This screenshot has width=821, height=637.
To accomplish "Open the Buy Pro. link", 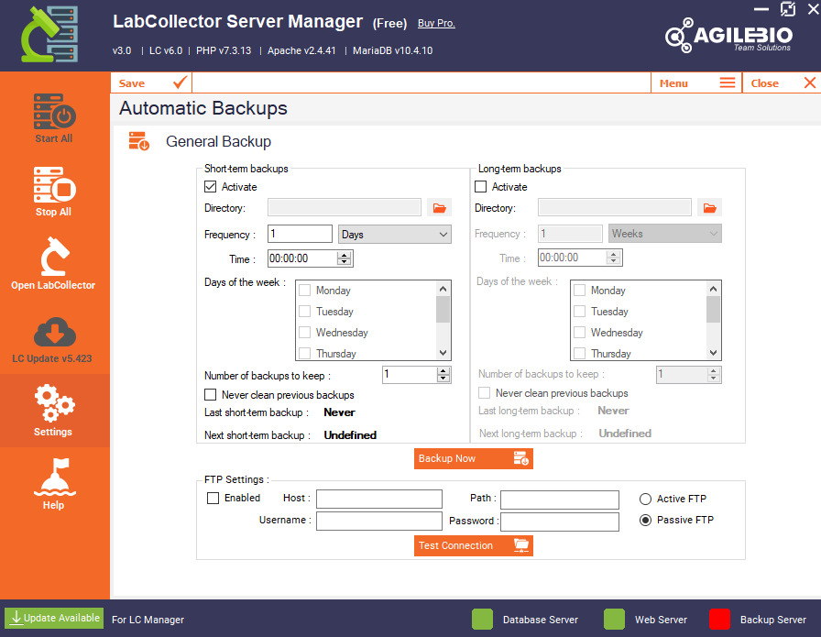I will click(436, 23).
